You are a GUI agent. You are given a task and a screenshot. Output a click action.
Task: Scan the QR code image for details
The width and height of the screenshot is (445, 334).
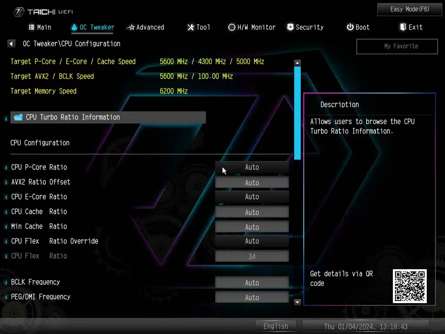pos(409,286)
